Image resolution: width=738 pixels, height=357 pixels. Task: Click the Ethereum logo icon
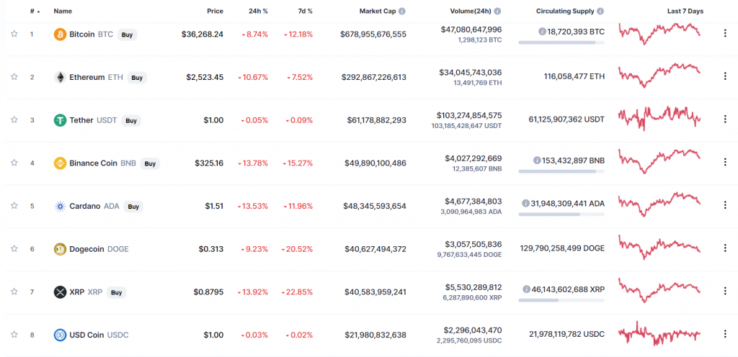60,77
